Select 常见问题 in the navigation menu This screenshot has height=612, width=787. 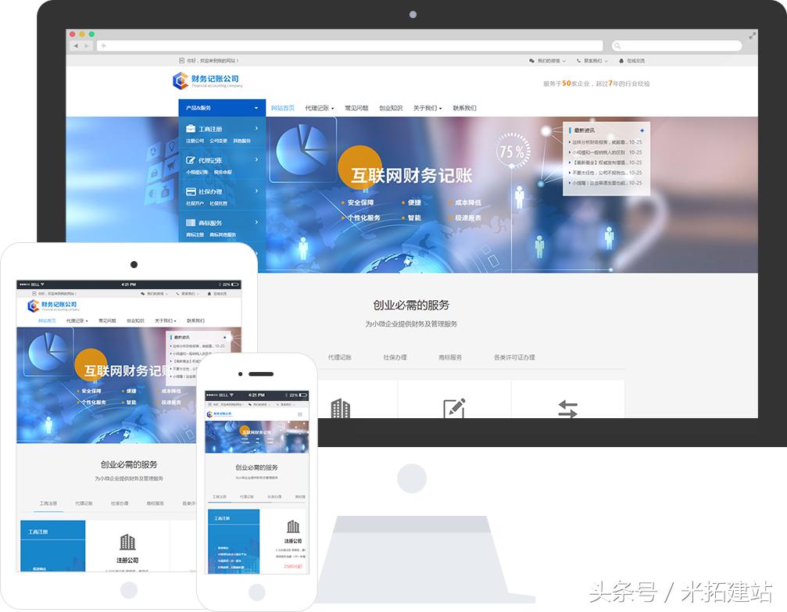357,106
